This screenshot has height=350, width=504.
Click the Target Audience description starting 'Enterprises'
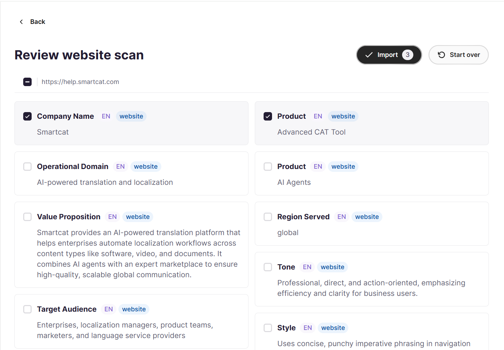(125, 330)
